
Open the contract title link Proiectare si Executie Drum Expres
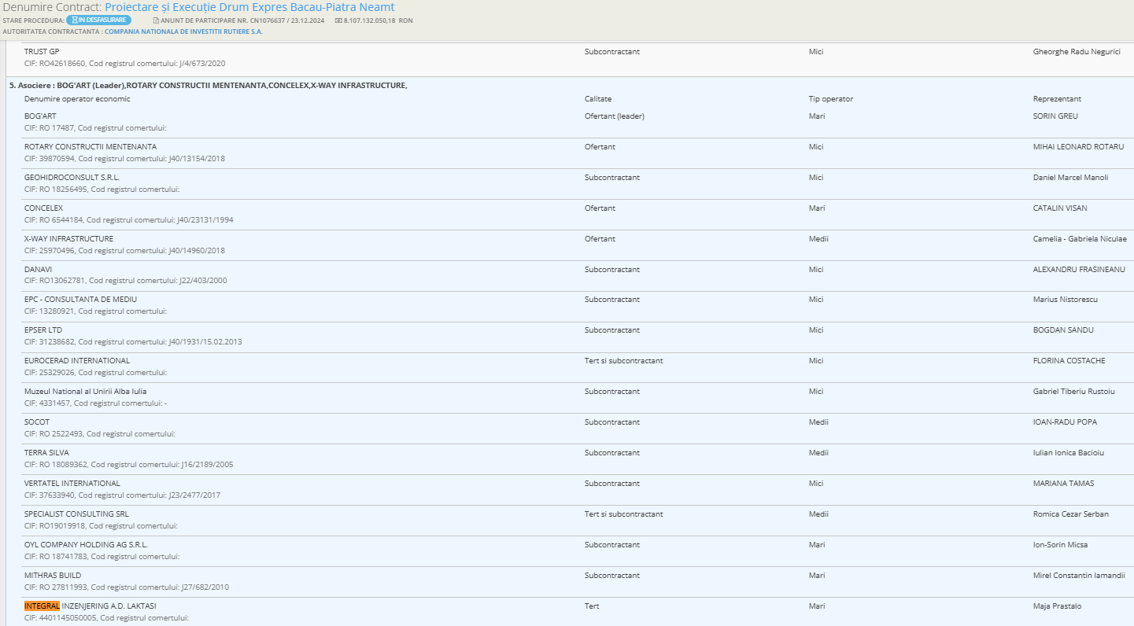(249, 7)
